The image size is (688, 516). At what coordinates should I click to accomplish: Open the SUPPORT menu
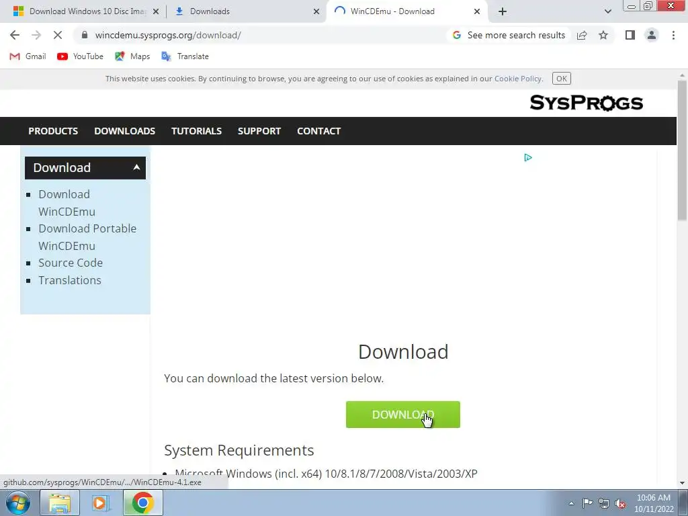259,131
